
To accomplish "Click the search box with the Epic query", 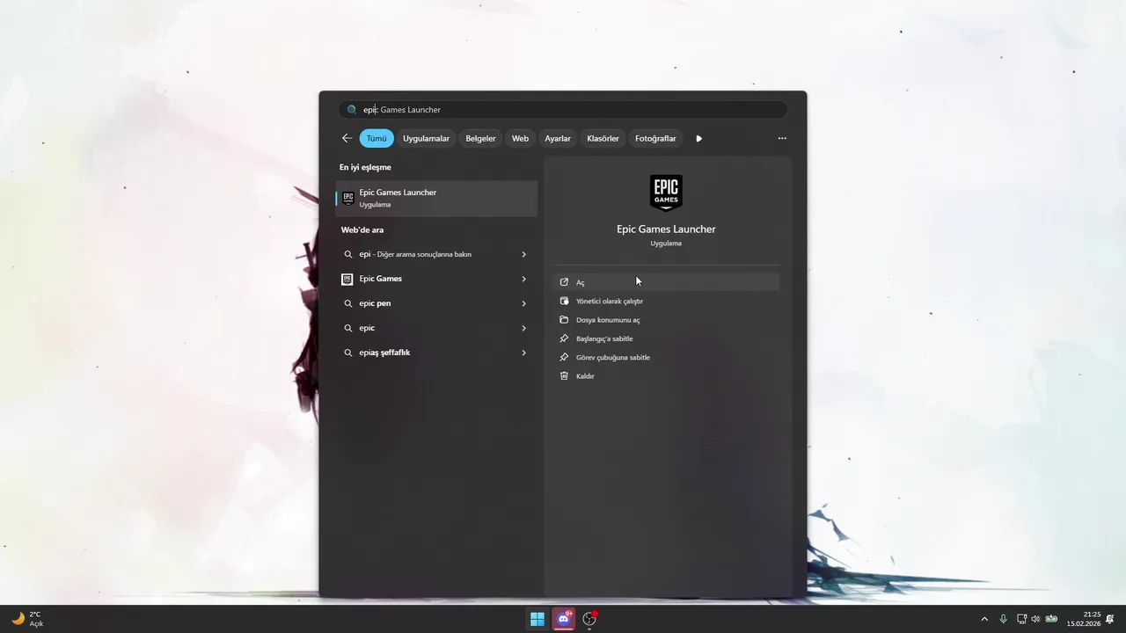I will pyautogui.click(x=563, y=110).
